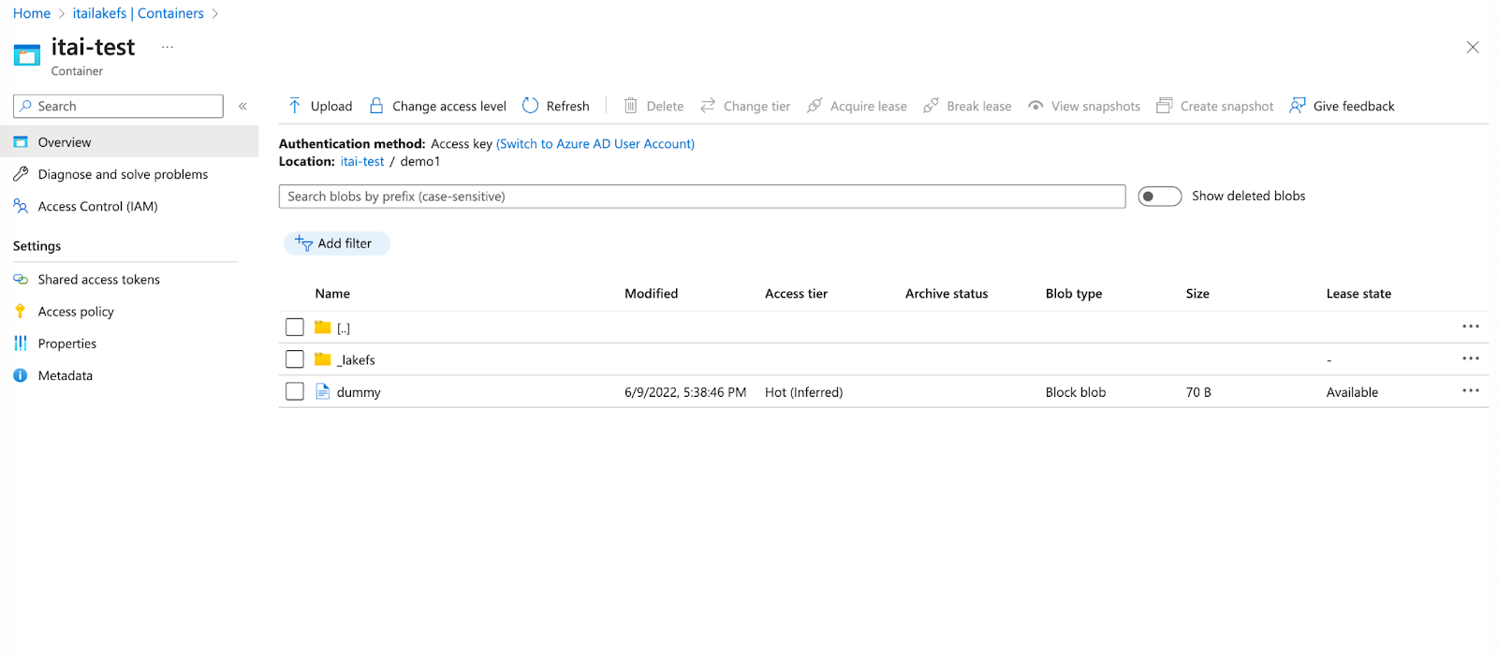This screenshot has height=657, width=1498.
Task: Click the dummy file document icon
Action: click(x=323, y=391)
